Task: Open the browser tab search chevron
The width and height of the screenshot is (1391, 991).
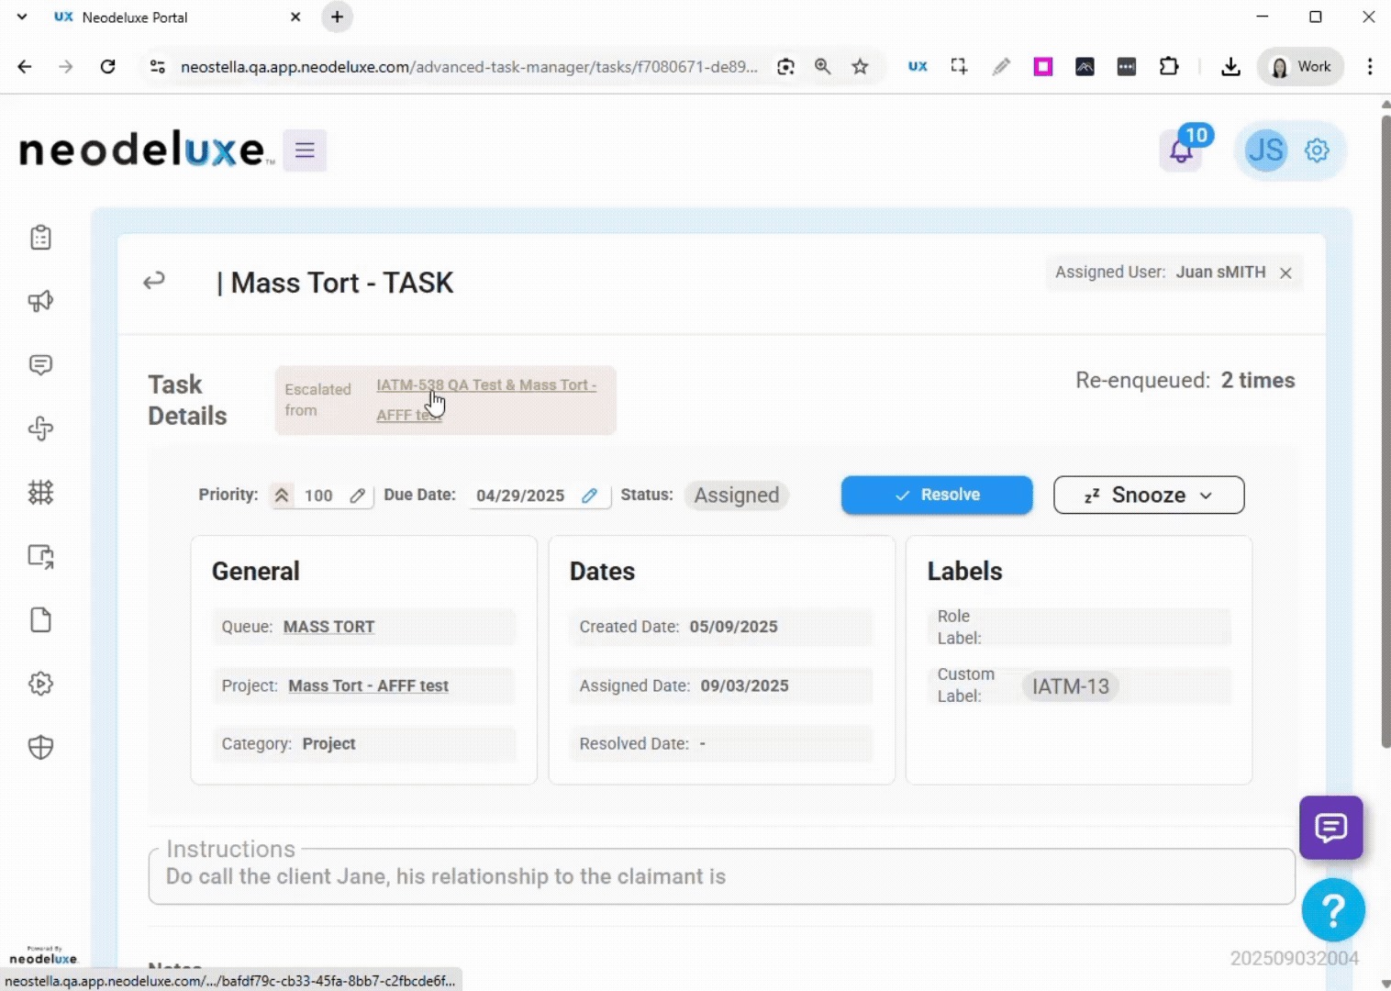Action: point(22,17)
